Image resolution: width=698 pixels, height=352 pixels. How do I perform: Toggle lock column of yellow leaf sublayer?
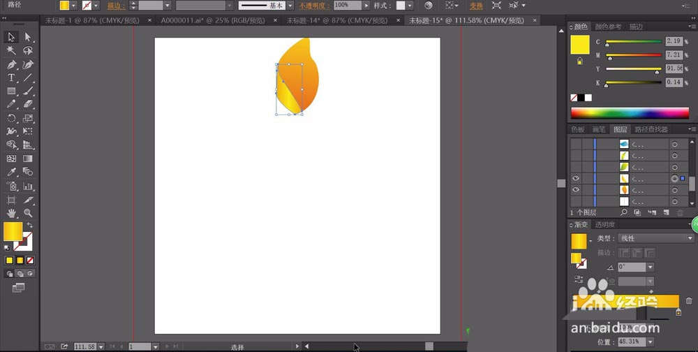(x=587, y=178)
